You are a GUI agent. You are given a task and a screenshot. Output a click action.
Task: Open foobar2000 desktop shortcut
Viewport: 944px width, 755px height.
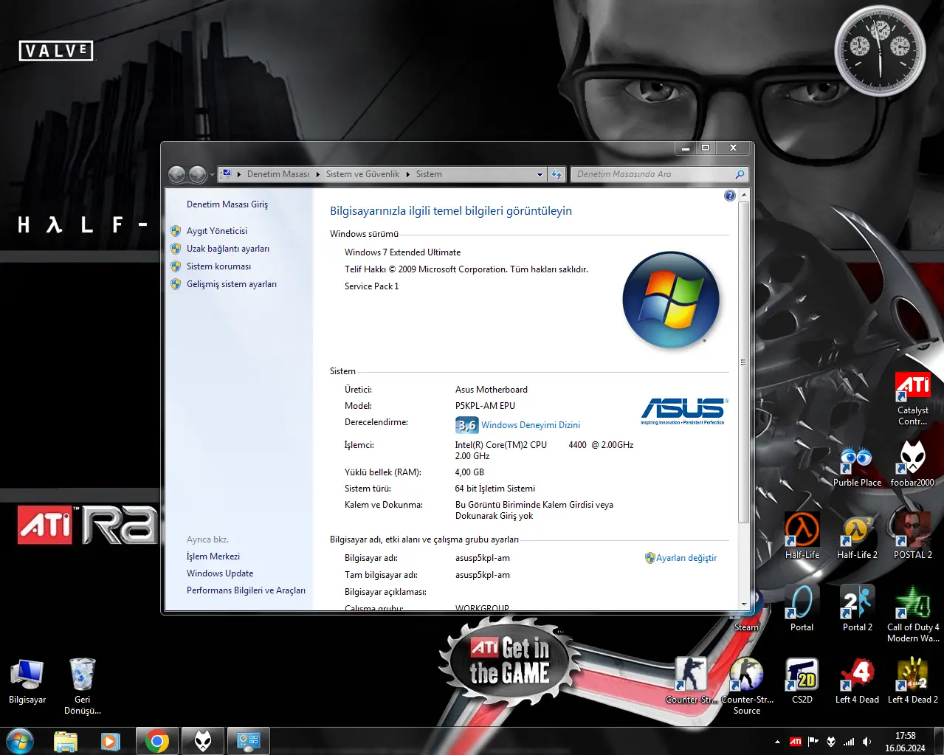click(x=912, y=465)
